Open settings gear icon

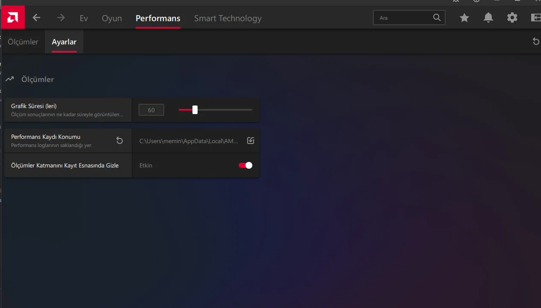coord(512,18)
